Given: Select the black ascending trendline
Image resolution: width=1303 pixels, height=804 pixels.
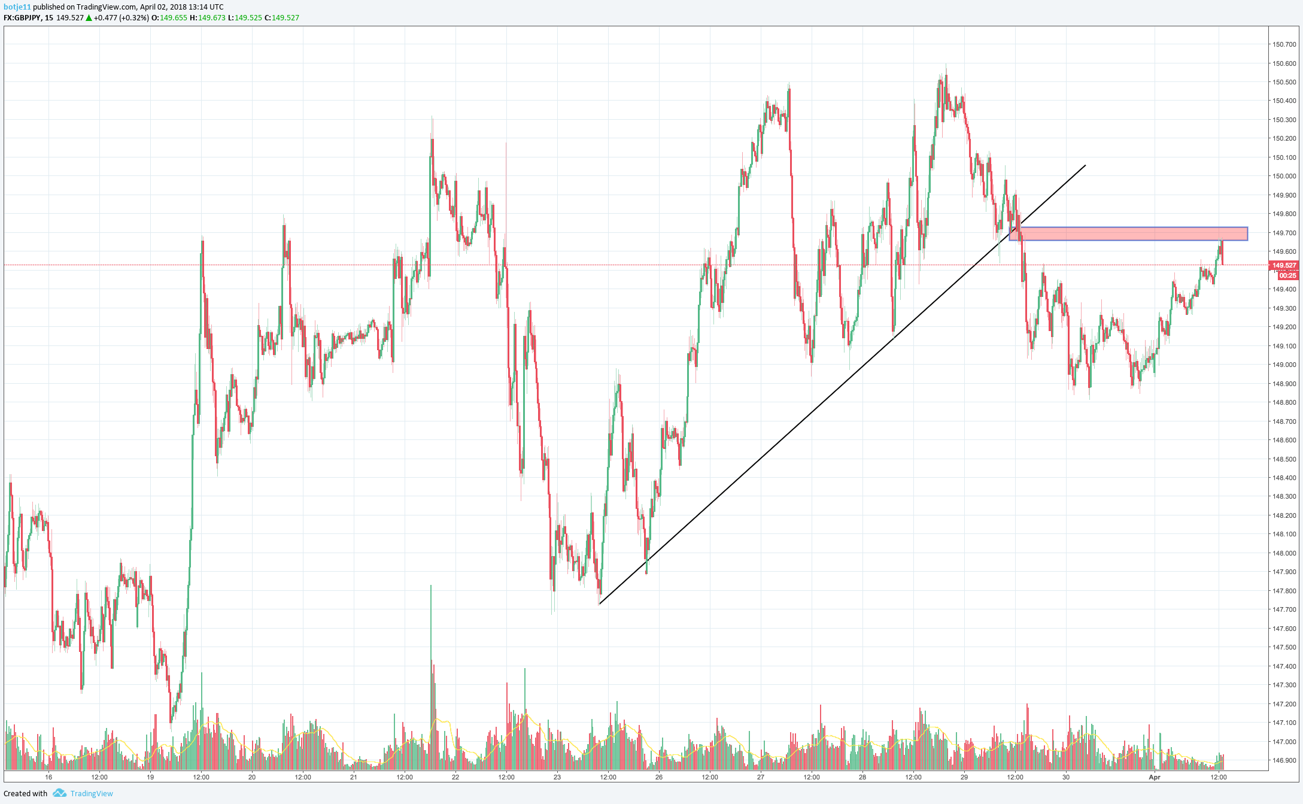Looking at the screenshot, I should tap(842, 385).
